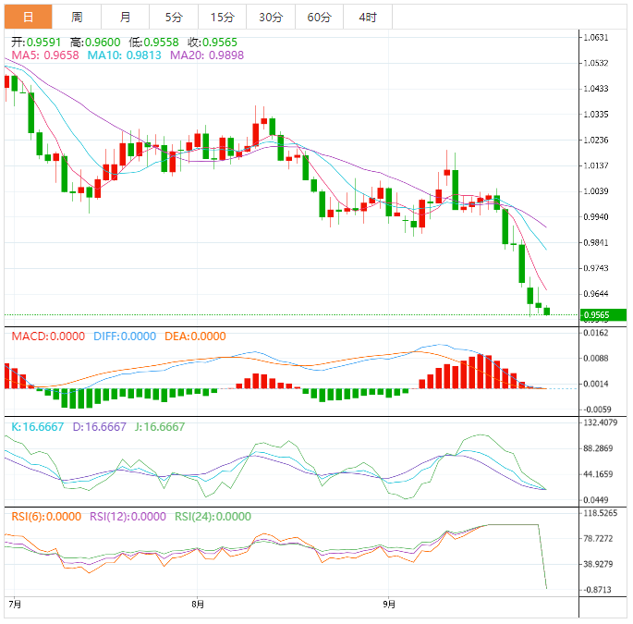
Task: Click the 0.9940 price axis label
Action: [596, 217]
